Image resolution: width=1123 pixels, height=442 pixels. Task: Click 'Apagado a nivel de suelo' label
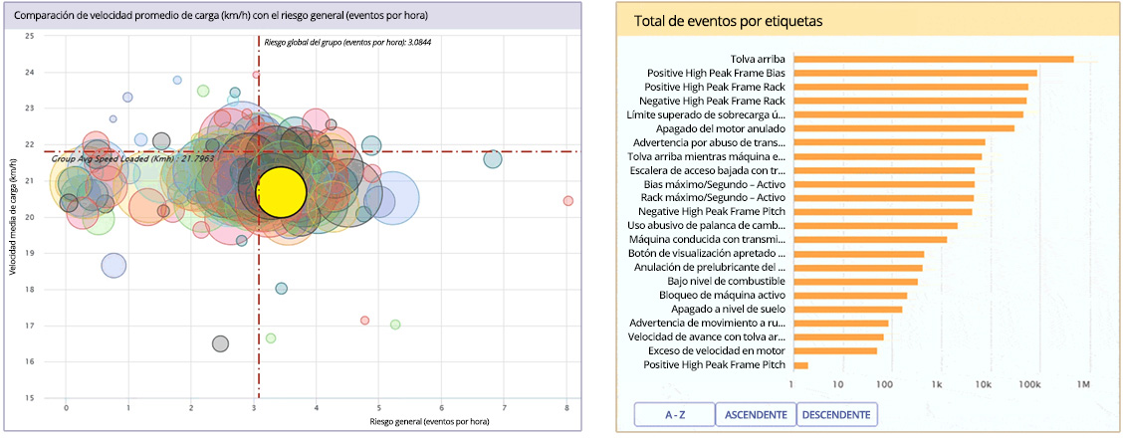point(729,309)
